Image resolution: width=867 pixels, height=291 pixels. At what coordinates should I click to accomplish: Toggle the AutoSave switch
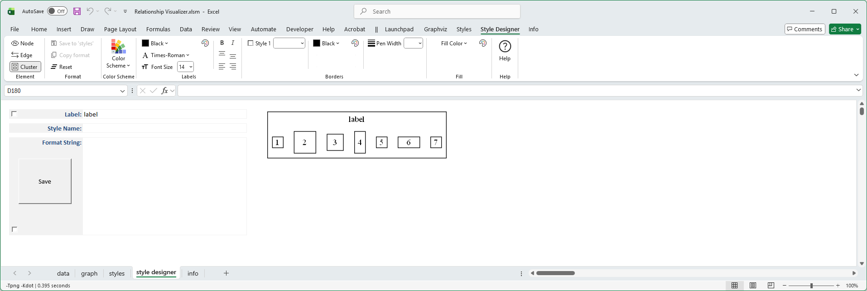pos(57,11)
